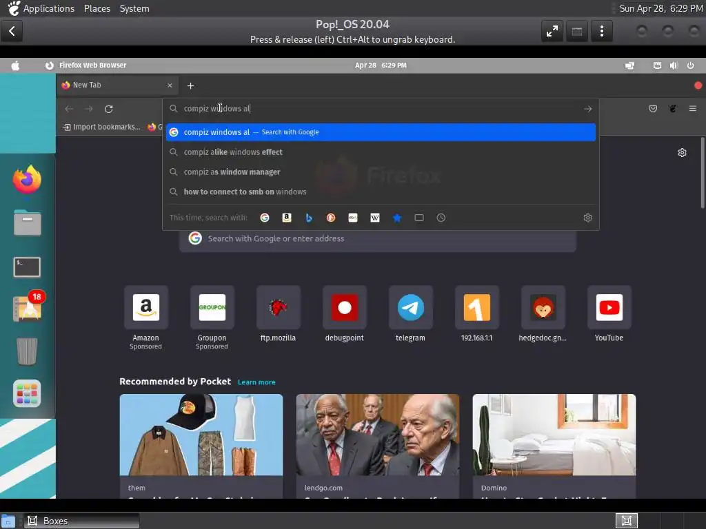Go back in Boxes
Viewport: 706px width, 529px height.
point(12,31)
